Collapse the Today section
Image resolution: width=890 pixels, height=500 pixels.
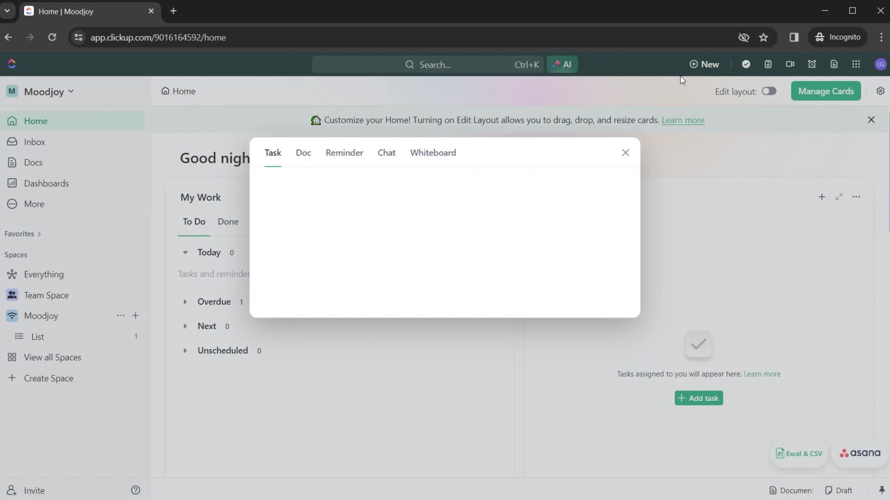(185, 252)
